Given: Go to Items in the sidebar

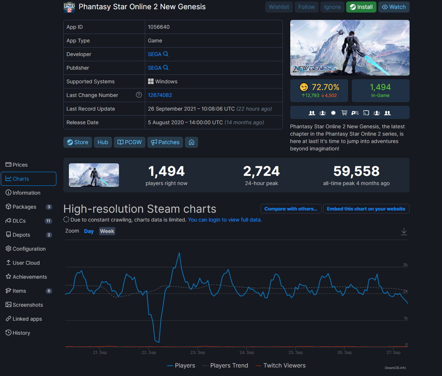Looking at the screenshot, I should click(x=28, y=291).
